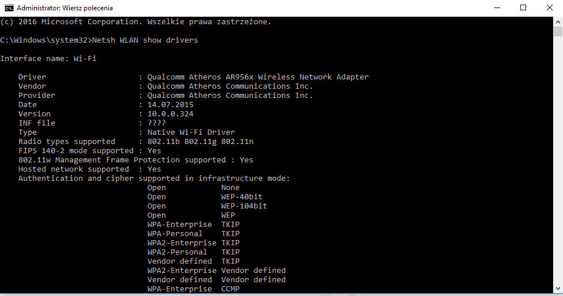Image resolution: width=563 pixels, height=296 pixels.
Task: Click the empty scrollbar track below thumb
Action: (558, 173)
